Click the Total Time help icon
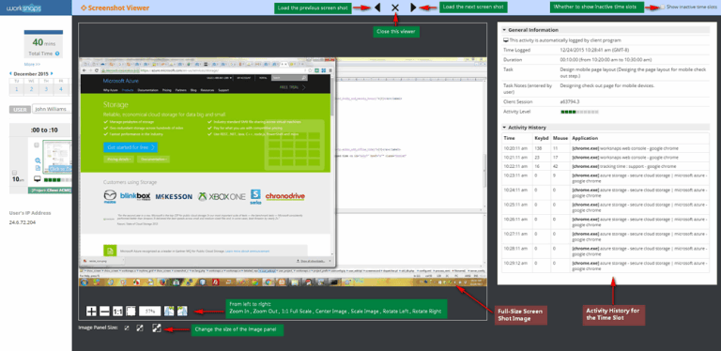721x351 pixels. coord(57,53)
